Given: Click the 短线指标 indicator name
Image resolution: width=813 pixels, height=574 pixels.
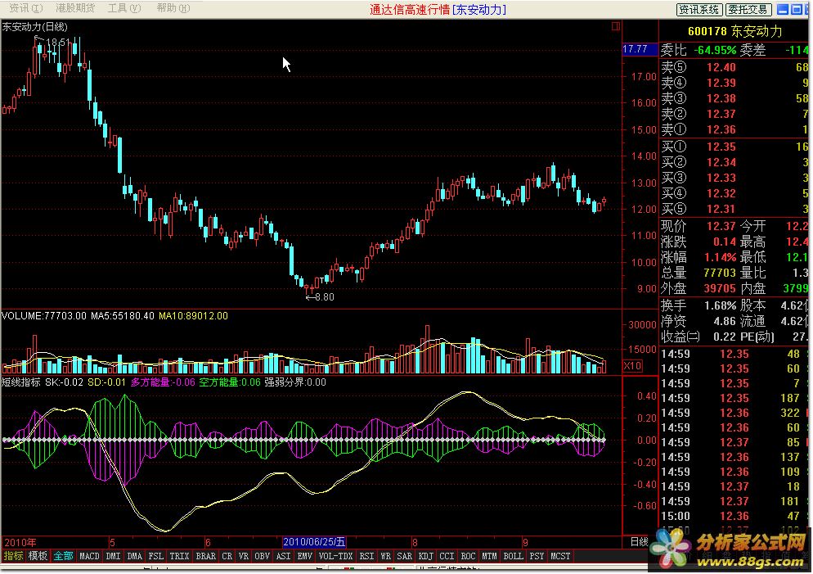Looking at the screenshot, I should click(x=20, y=382).
